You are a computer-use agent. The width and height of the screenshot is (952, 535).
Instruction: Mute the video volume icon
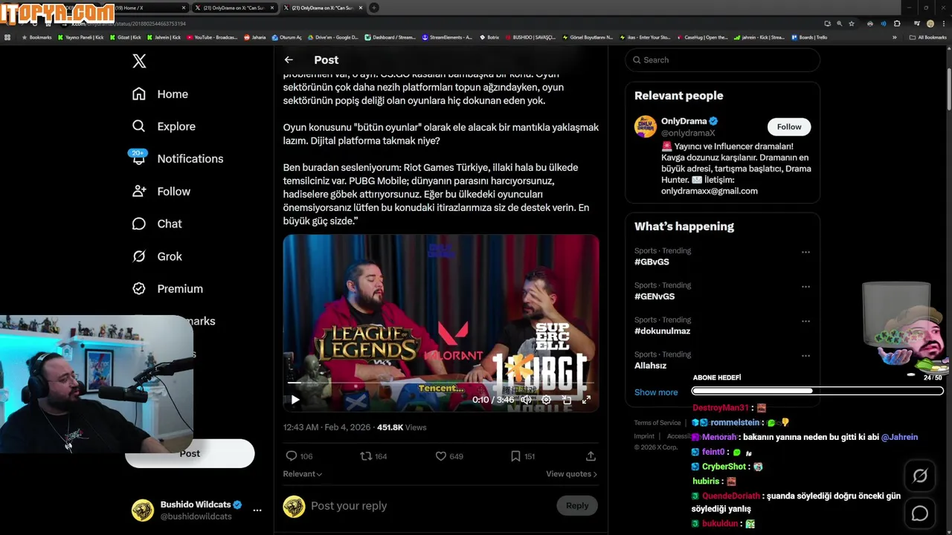click(526, 400)
